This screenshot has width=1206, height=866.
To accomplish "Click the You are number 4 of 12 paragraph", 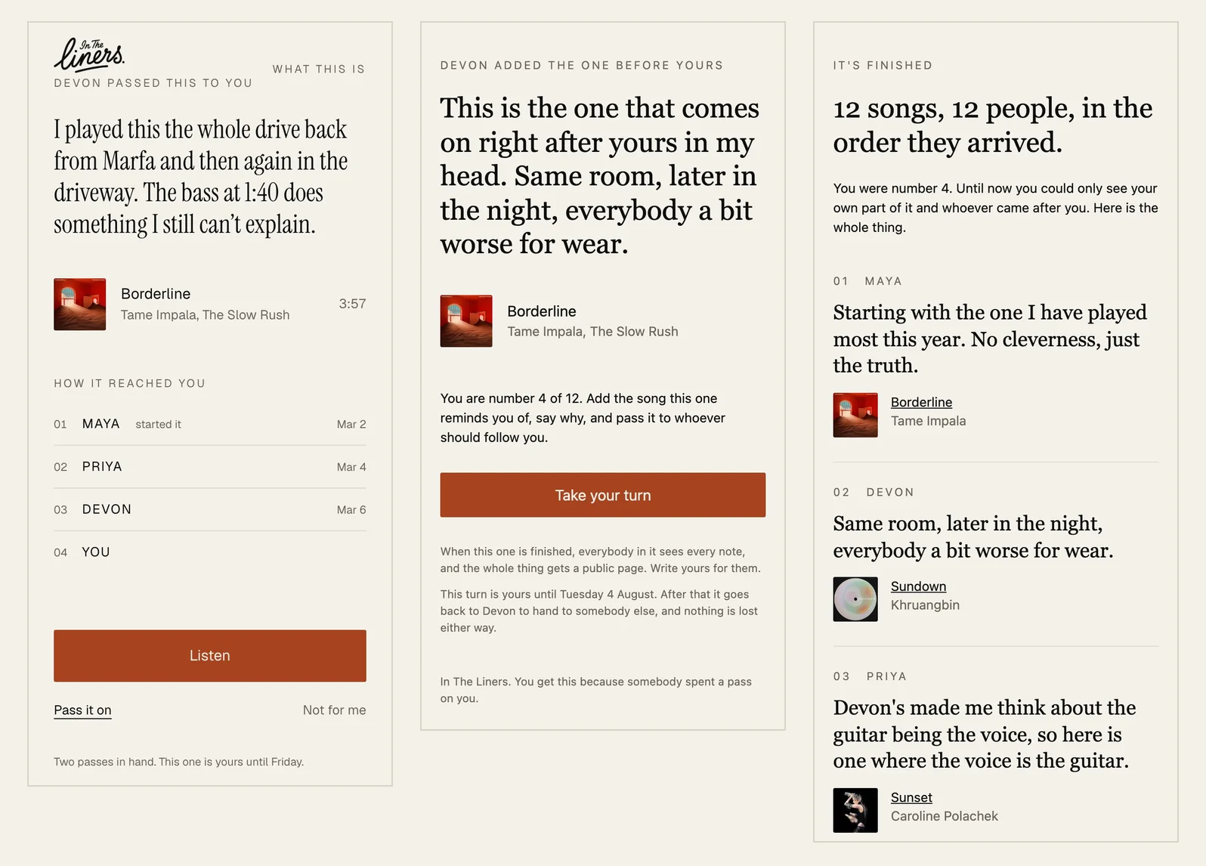I will (x=583, y=418).
